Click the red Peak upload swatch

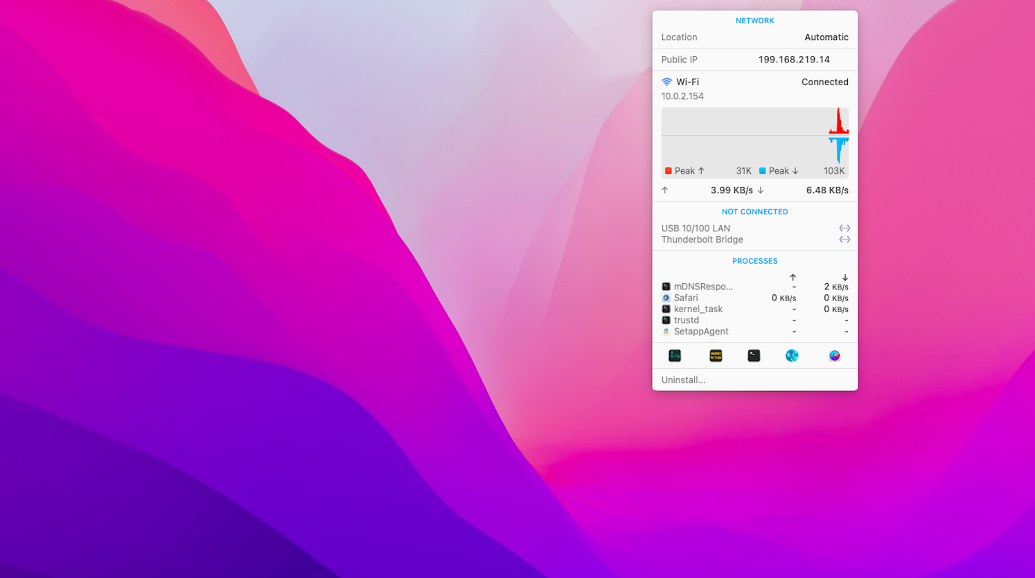pos(668,171)
